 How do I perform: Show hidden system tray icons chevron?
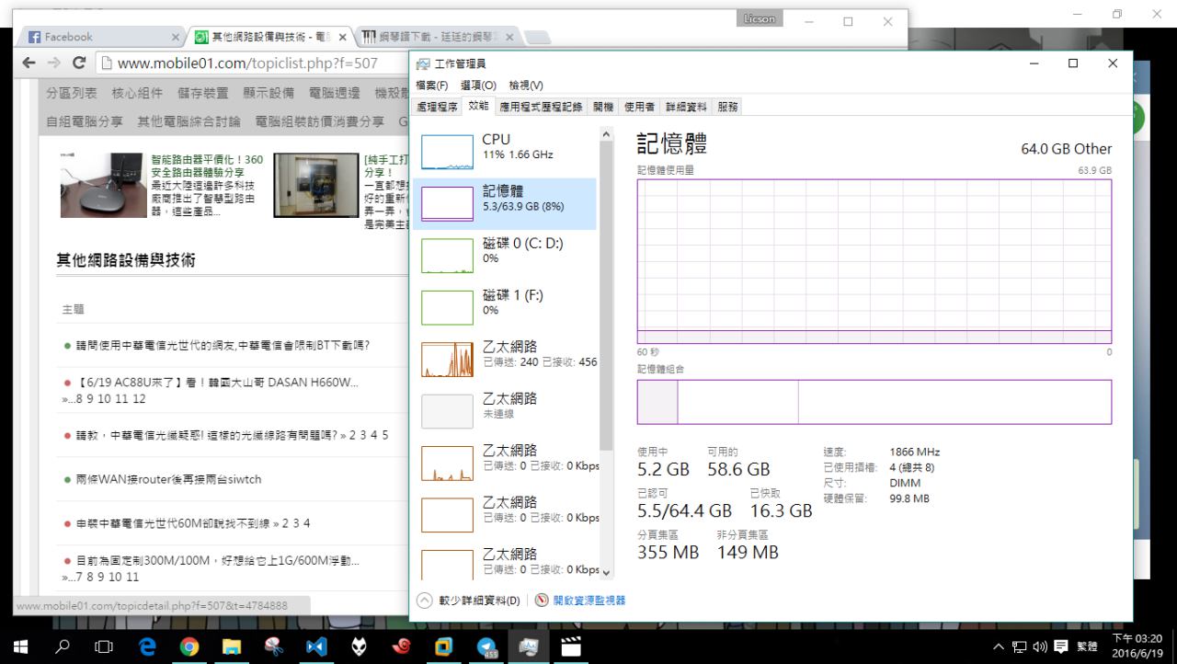click(x=998, y=647)
